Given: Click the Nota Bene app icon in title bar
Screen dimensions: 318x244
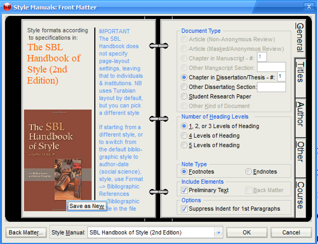Looking at the screenshot, I should [7, 7].
